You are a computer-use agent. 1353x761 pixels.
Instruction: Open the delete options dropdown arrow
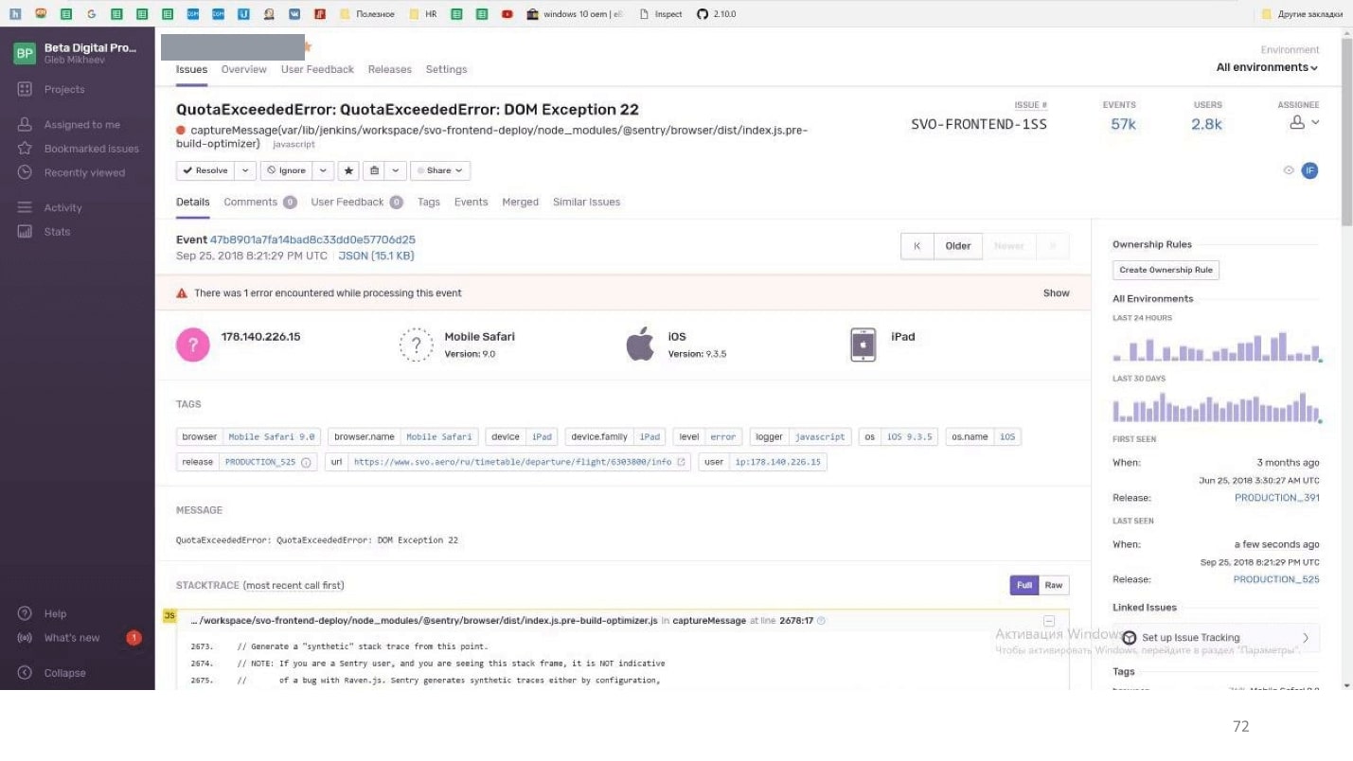tap(396, 170)
